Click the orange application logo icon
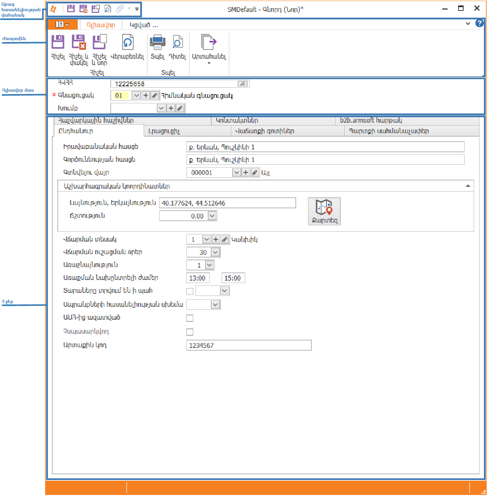 tap(53, 9)
